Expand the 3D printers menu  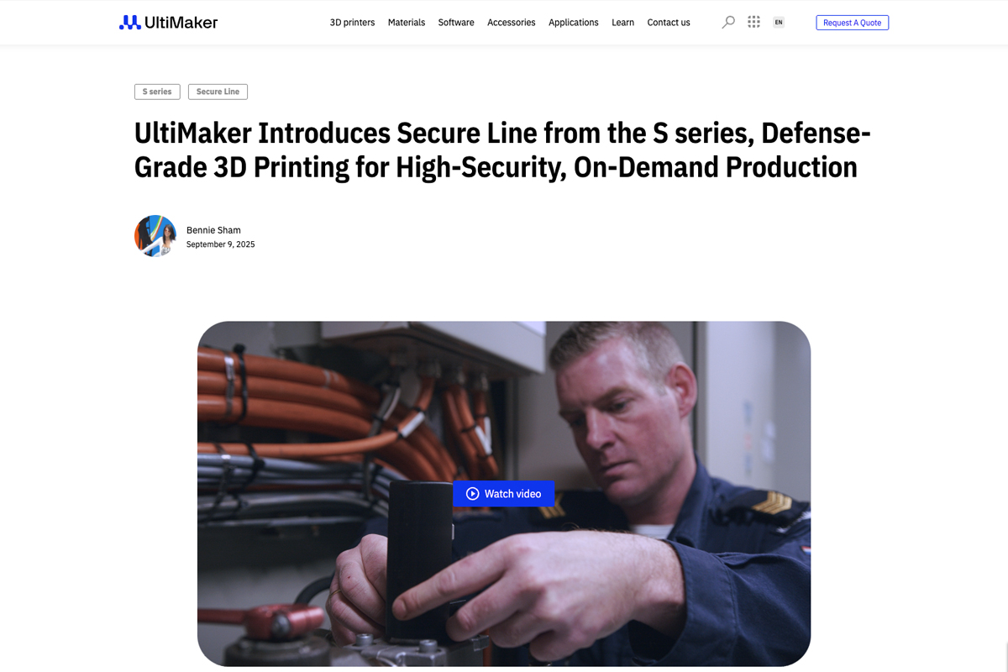click(x=352, y=23)
